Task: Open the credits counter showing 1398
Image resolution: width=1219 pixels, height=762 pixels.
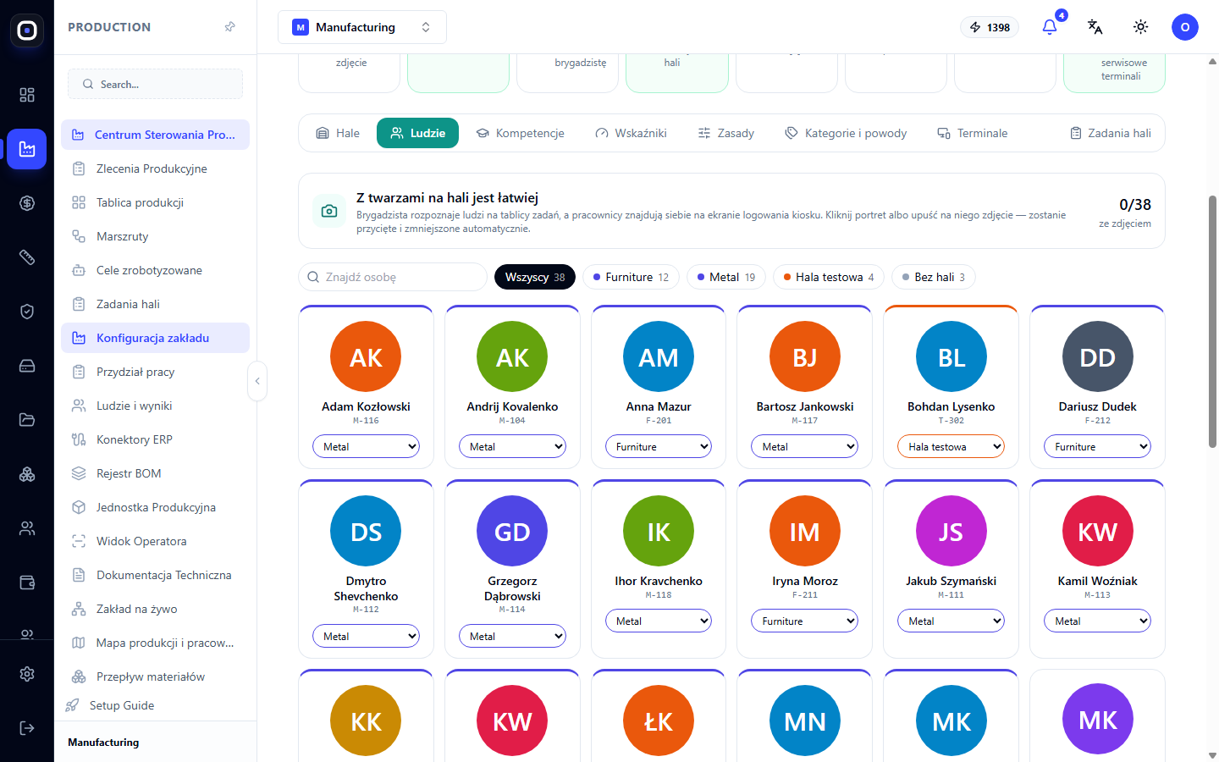Action: coord(990,27)
